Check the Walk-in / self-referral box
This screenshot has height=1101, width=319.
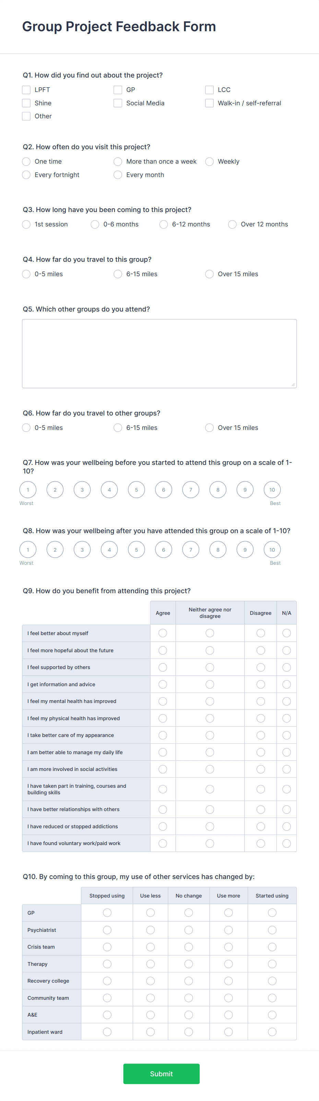click(x=209, y=103)
